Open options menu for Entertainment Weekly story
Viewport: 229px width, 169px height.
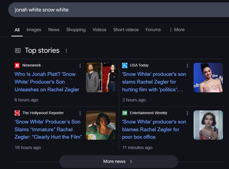click(187, 113)
